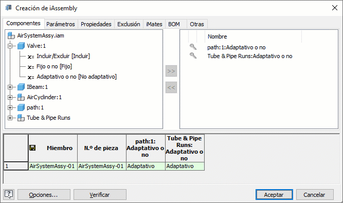Click the save disk icon in Miembro header

pos(32,148)
